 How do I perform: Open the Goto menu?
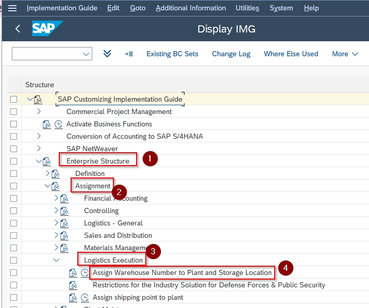point(138,8)
